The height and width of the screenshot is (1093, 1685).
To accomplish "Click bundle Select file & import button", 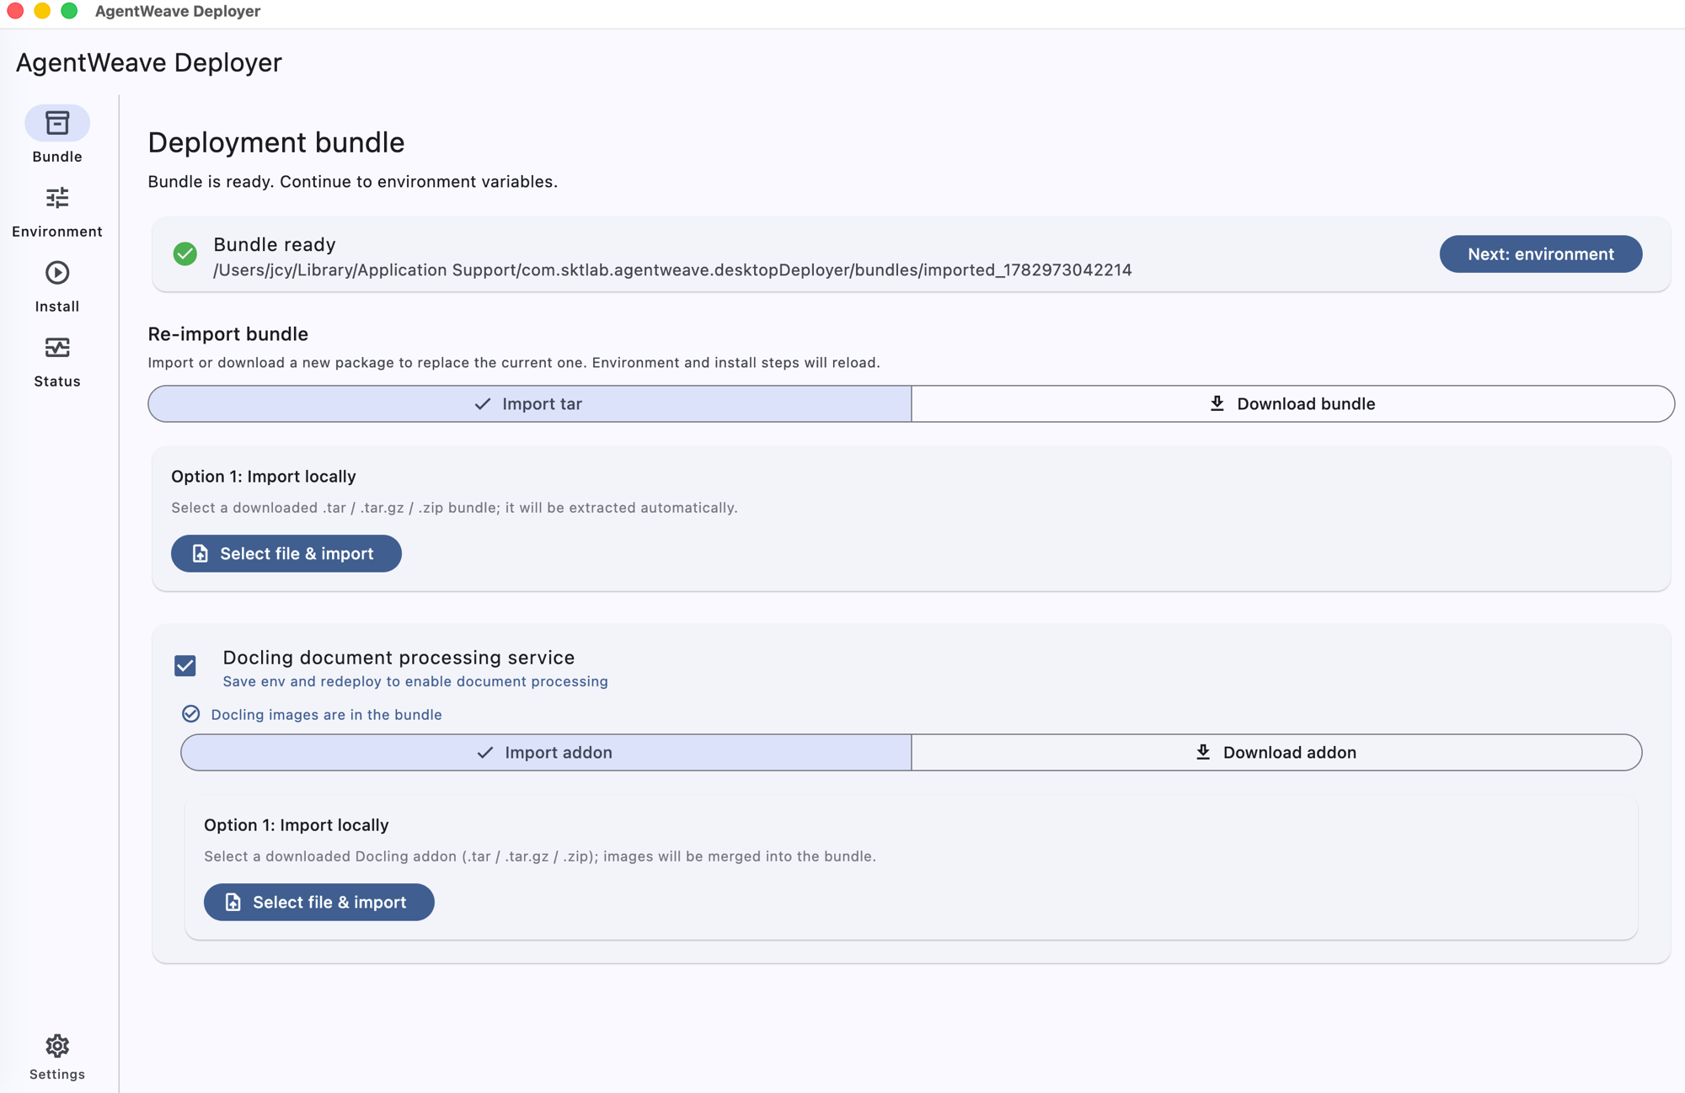I will (286, 553).
